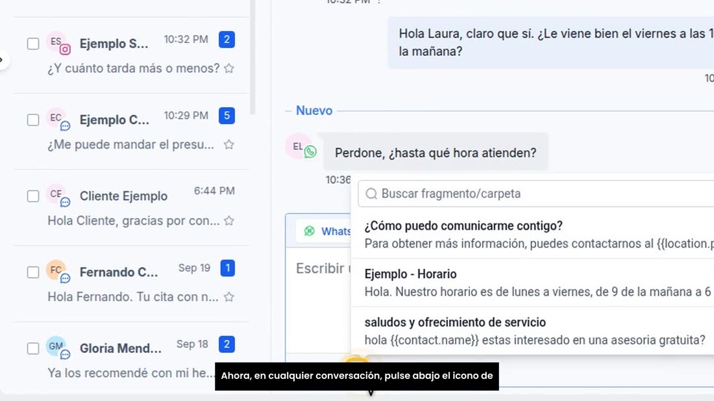Choose the 'Ejemplo - Horario' snippet
714x401 pixels.
click(533, 283)
